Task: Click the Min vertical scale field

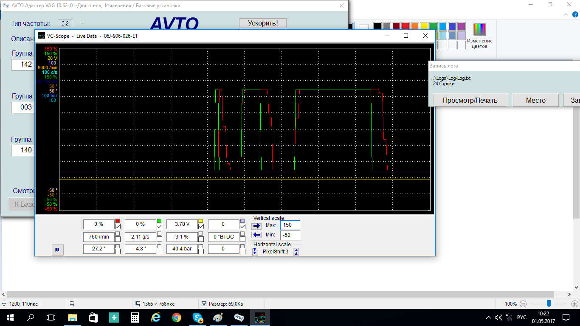Action: click(290, 235)
